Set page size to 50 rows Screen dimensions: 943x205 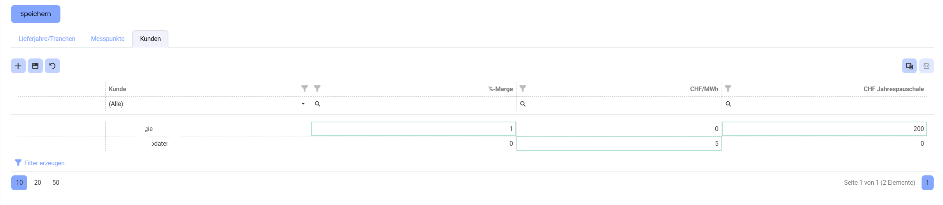[56, 182]
